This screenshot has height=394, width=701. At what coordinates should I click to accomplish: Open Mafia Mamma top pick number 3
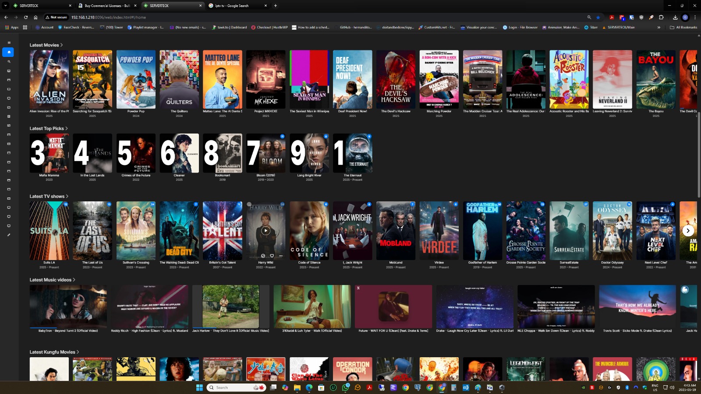(49, 153)
